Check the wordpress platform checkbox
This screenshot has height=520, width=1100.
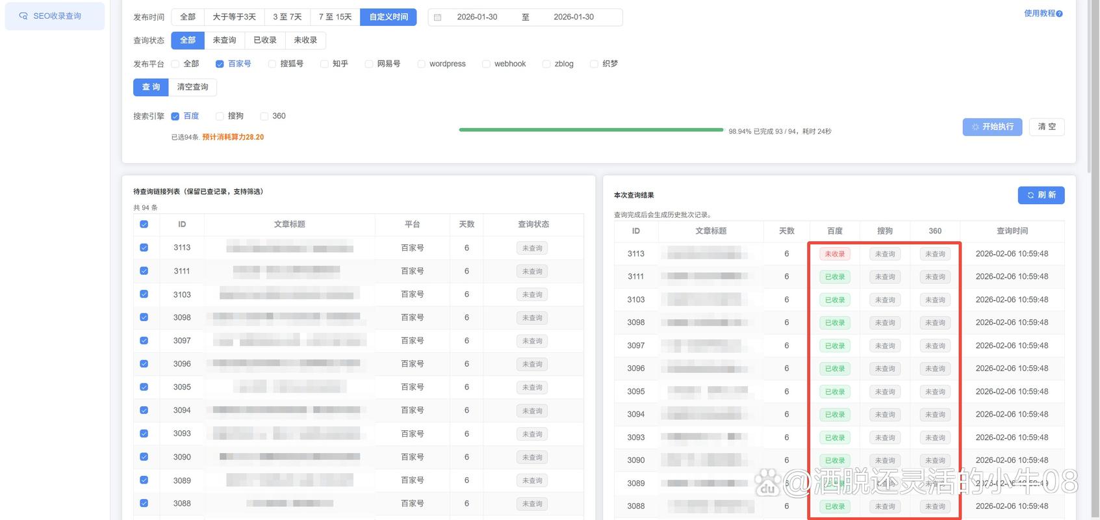[x=421, y=64]
